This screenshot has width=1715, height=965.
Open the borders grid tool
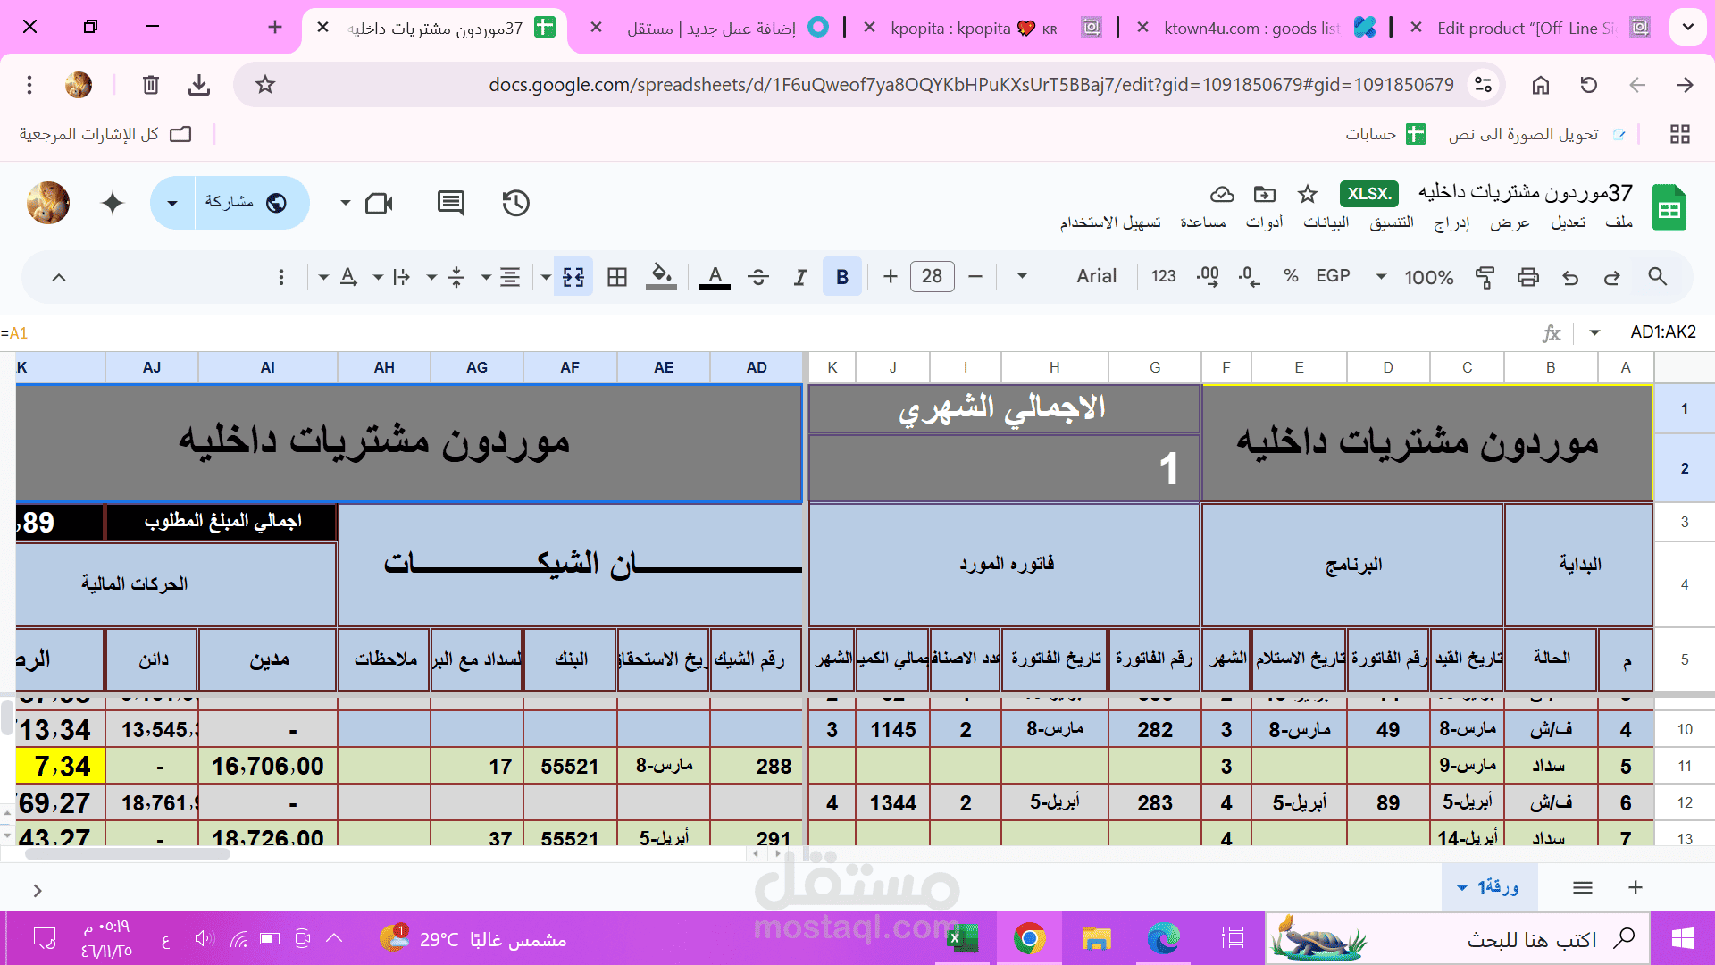[x=617, y=277]
